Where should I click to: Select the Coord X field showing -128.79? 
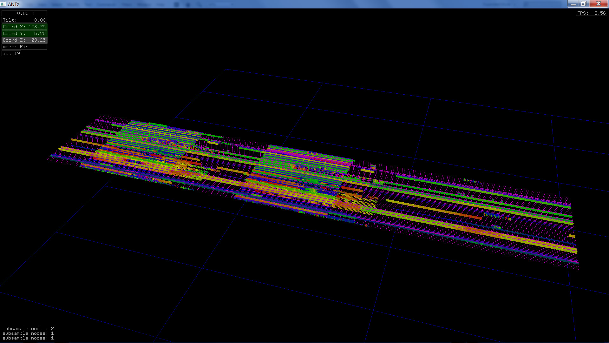24,27
